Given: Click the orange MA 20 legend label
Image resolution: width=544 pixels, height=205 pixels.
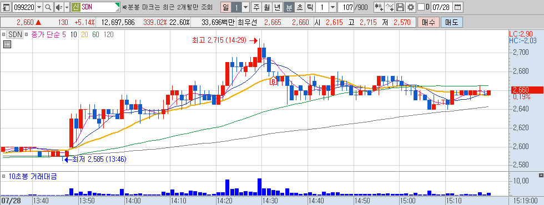Looking at the screenshot, I should [84, 34].
